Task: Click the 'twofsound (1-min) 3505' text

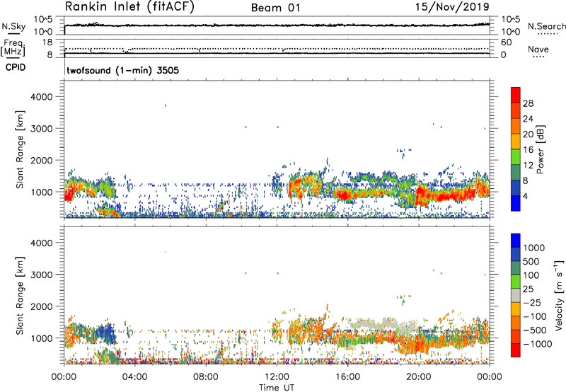Action: [x=122, y=70]
